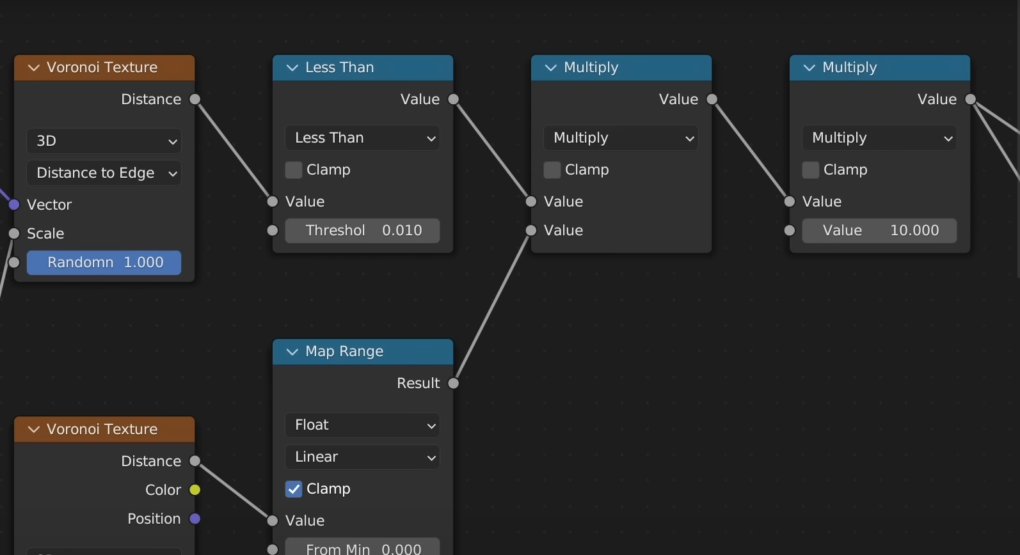
Task: Click the yellow Color output socket
Action: coord(195,490)
